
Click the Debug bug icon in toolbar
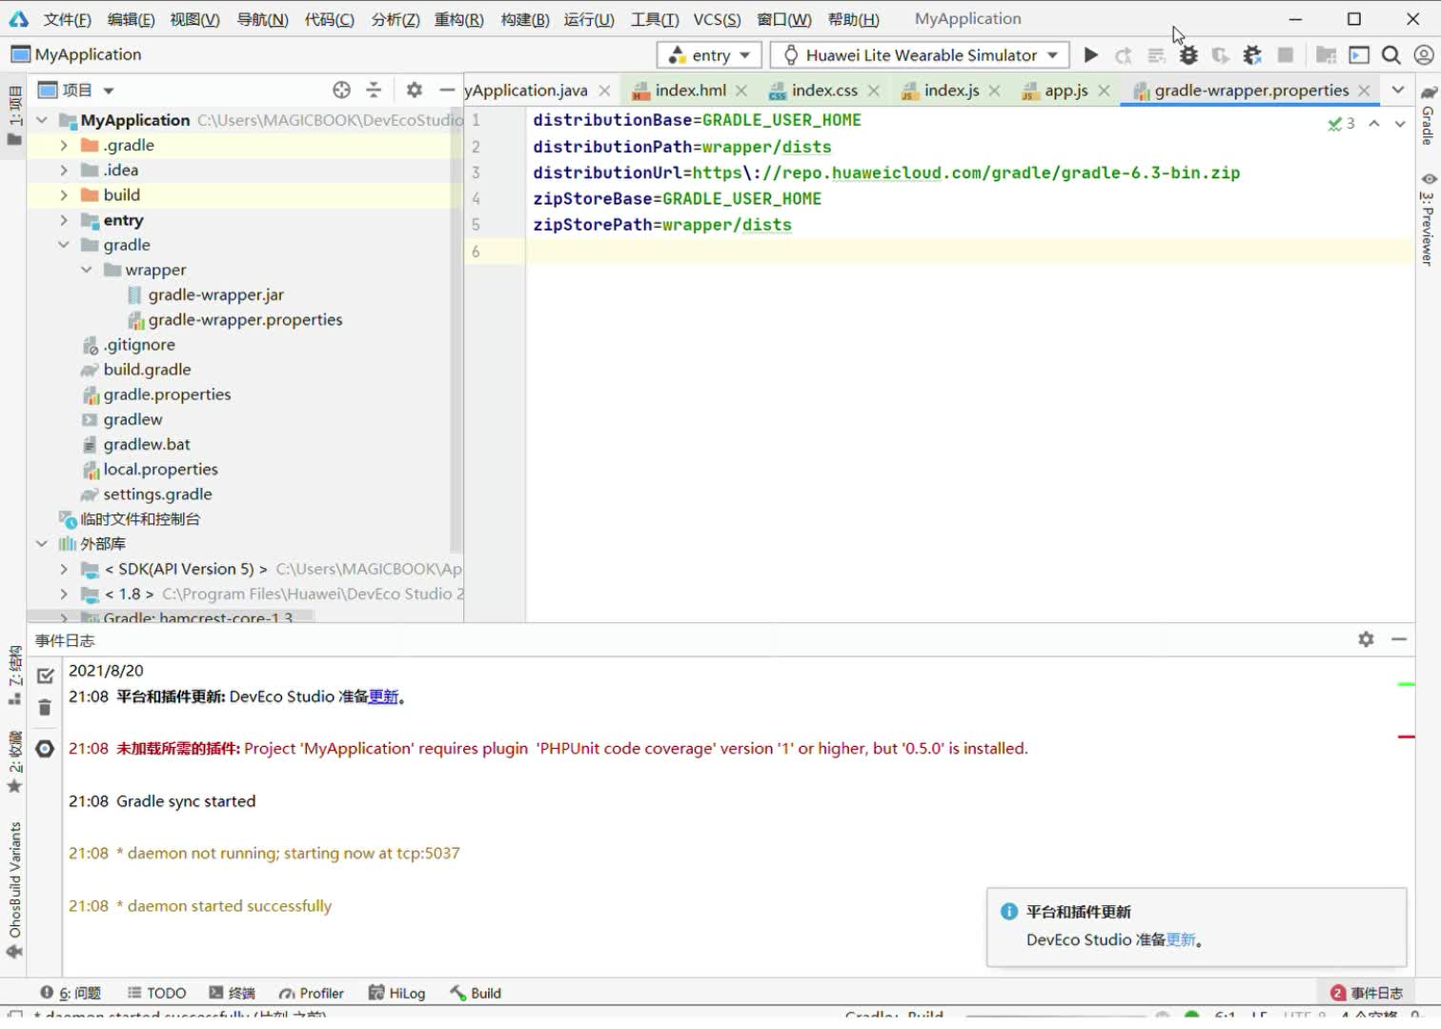coord(1188,55)
